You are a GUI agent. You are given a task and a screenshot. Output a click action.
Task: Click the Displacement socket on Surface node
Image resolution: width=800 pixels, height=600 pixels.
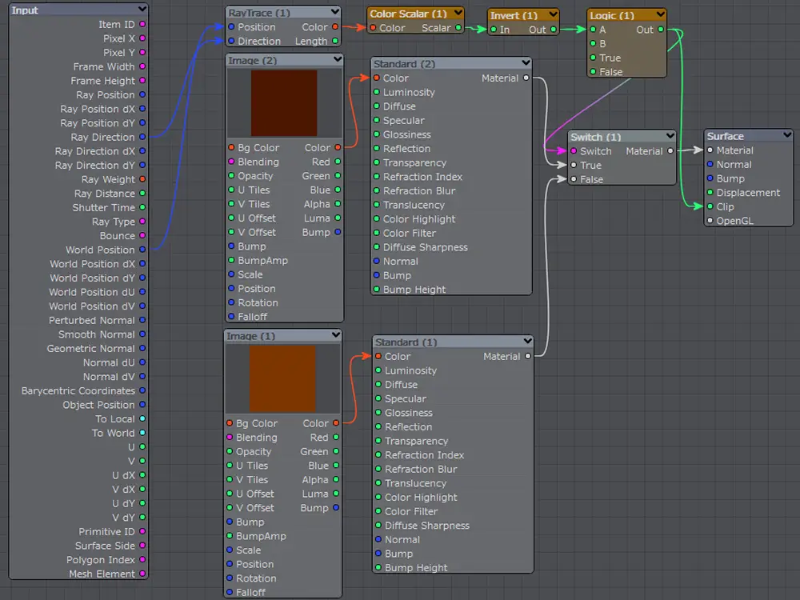pyautogui.click(x=710, y=193)
